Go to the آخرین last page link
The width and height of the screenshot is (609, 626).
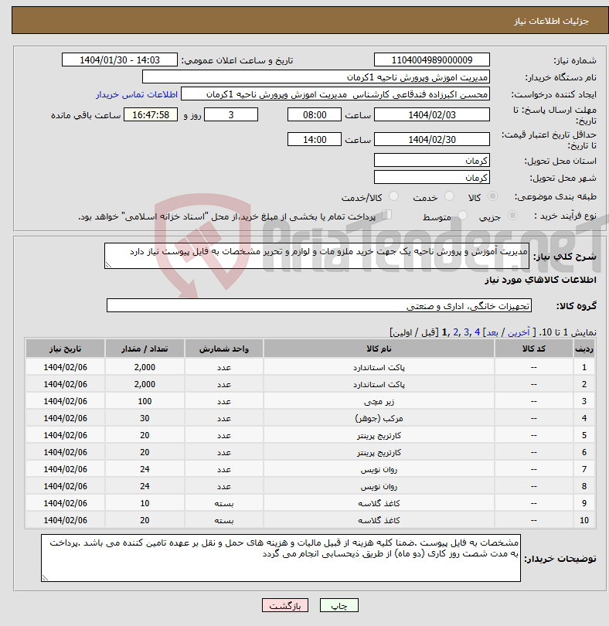tap(519, 332)
